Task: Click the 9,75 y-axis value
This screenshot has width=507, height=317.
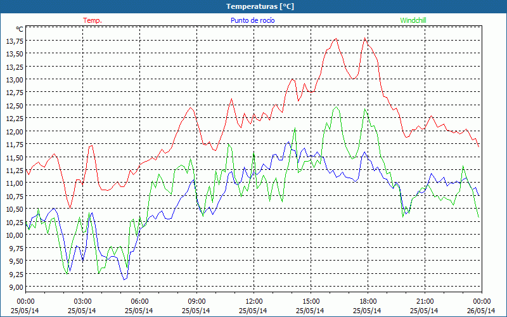Action: pos(16,248)
